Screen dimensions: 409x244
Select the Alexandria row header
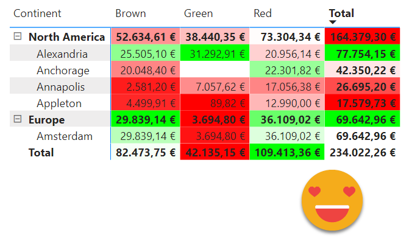62,54
